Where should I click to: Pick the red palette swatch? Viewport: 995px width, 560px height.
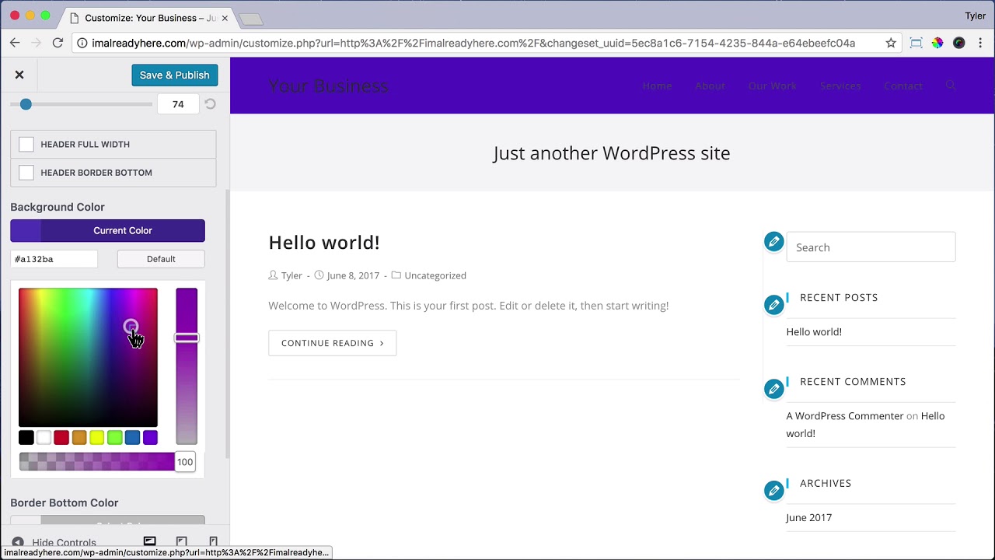click(61, 438)
